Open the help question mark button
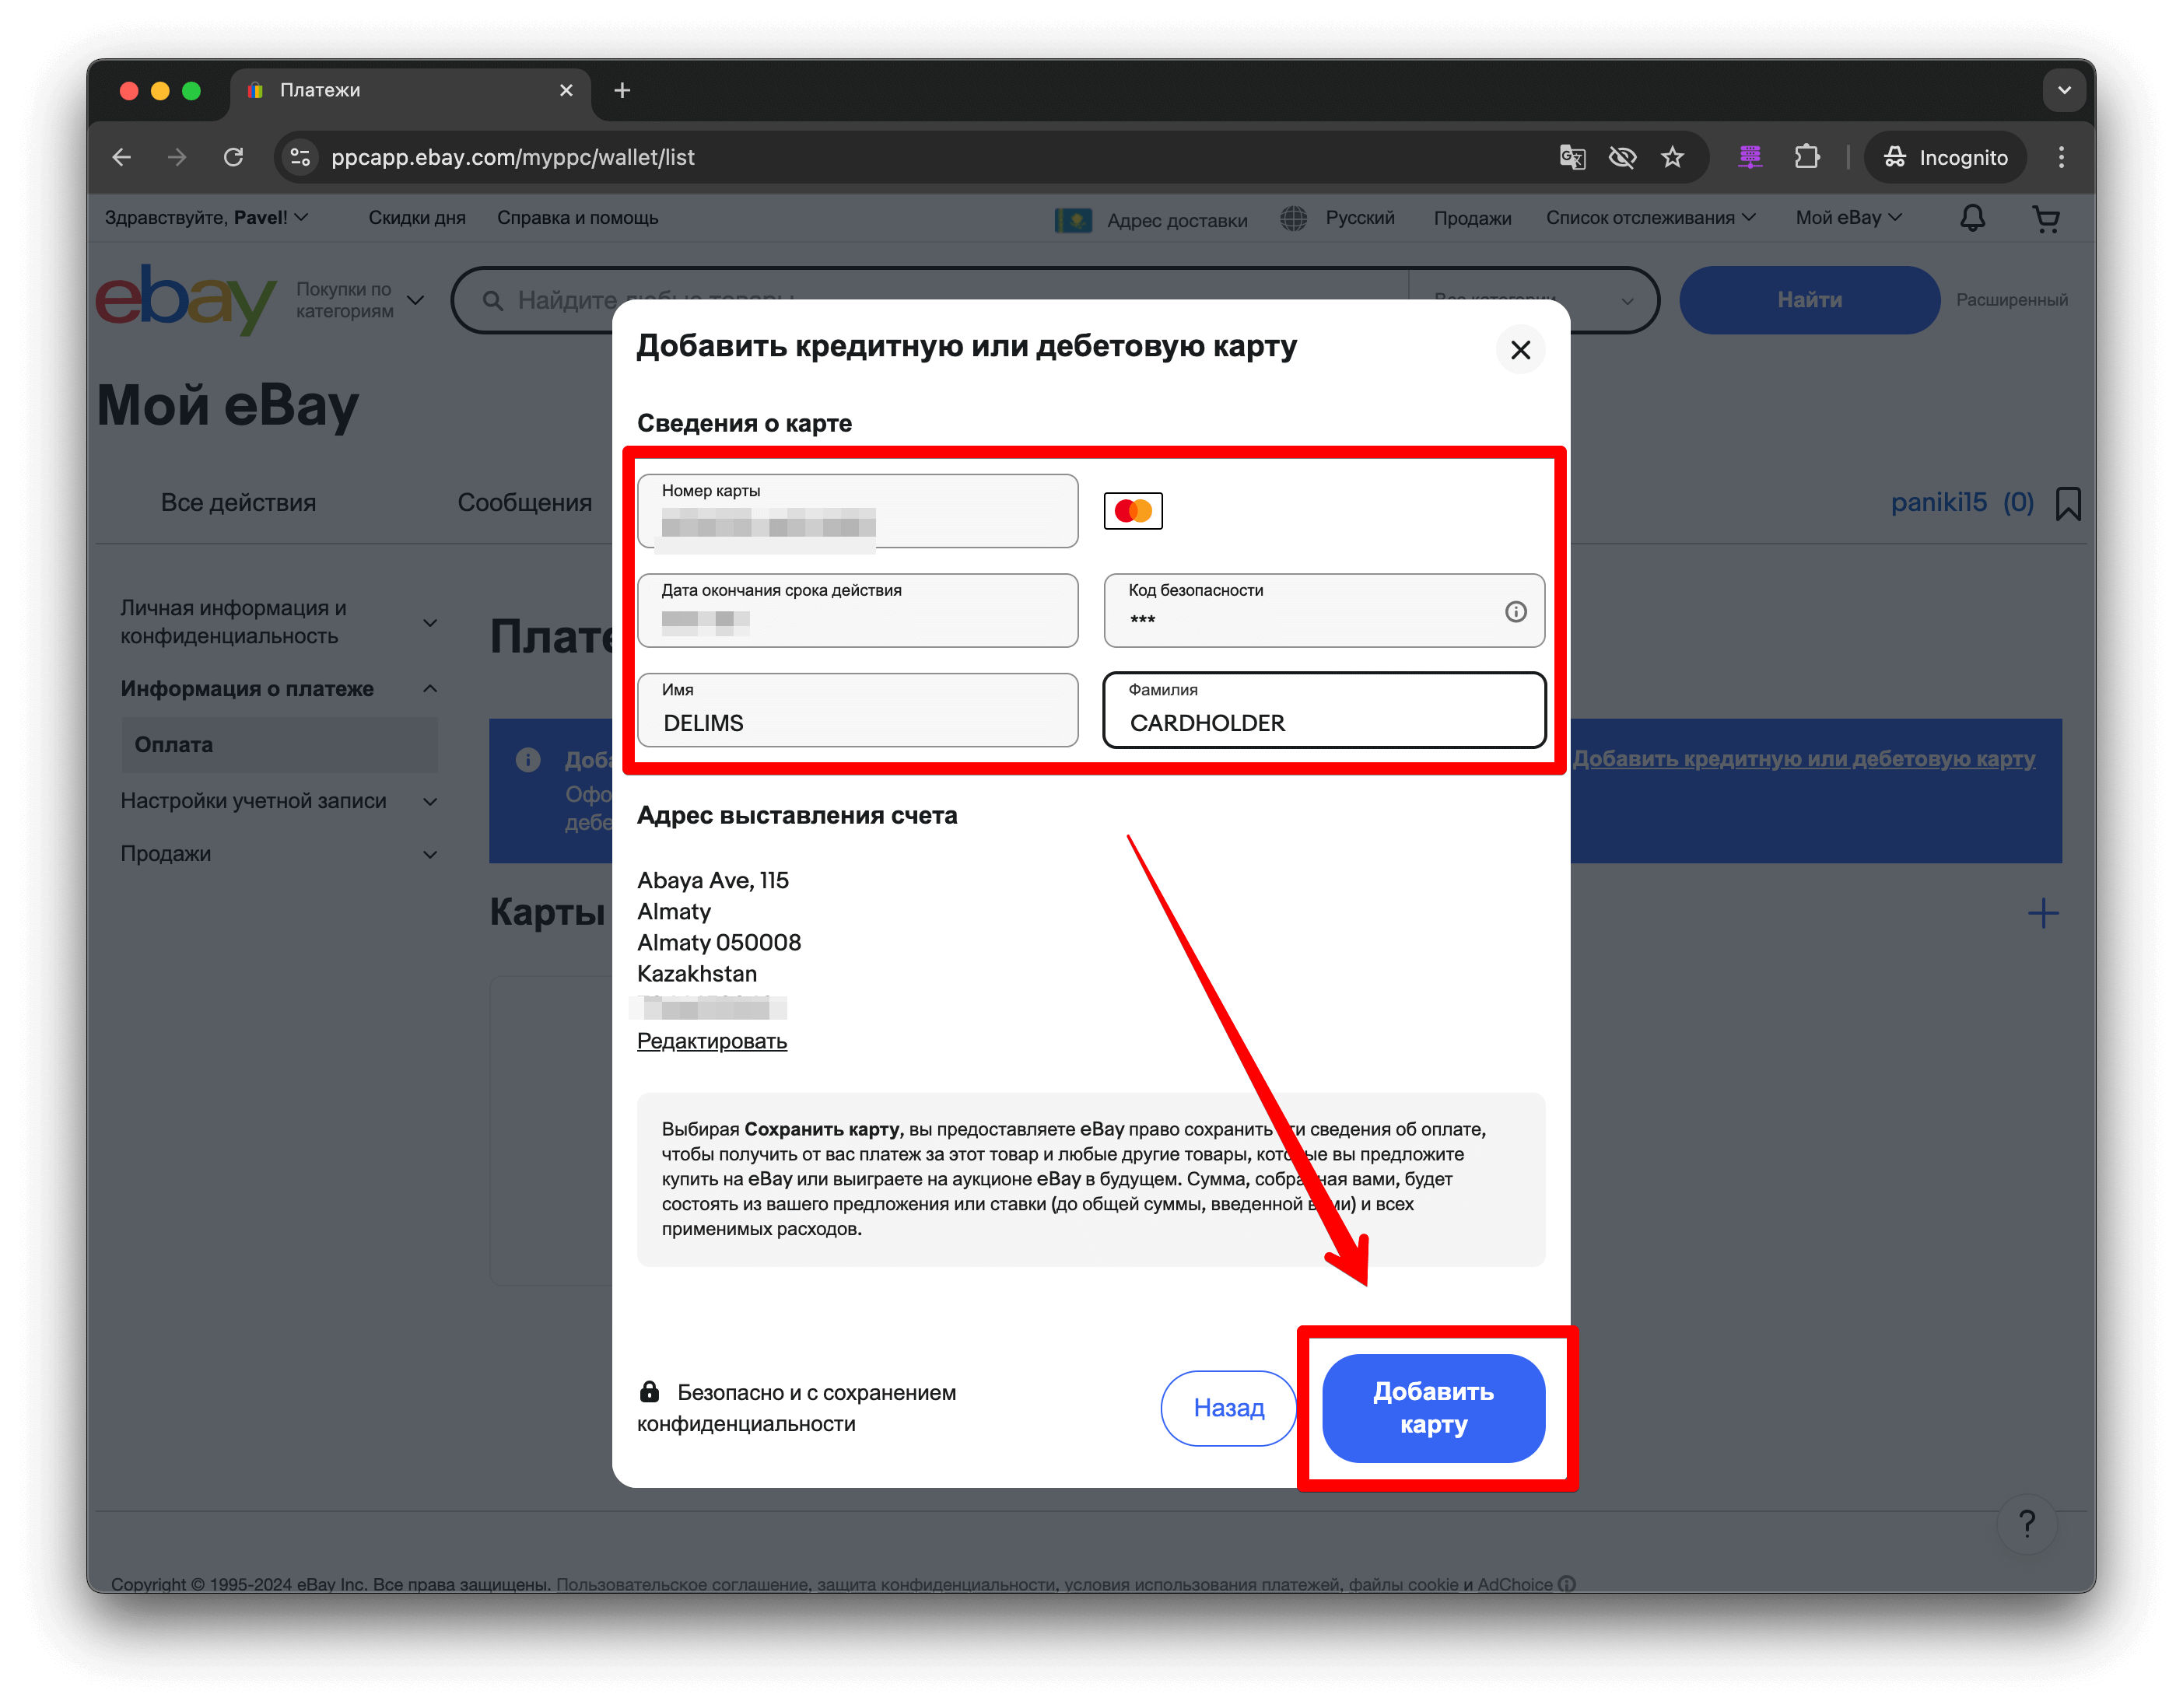This screenshot has width=2183, height=1708. 2026,1523
